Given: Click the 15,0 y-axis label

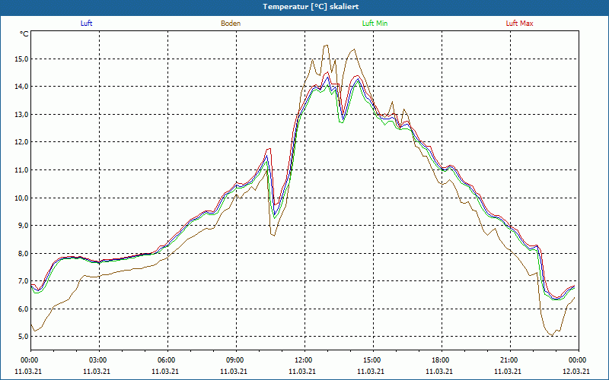Looking at the screenshot, I should [22, 59].
